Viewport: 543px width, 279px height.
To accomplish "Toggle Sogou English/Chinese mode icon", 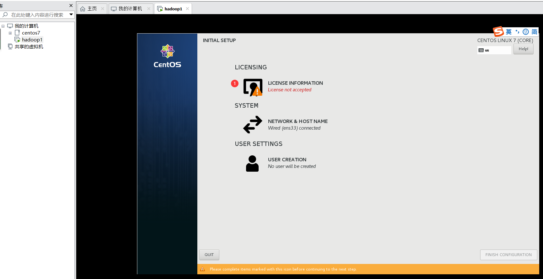I will pos(509,32).
